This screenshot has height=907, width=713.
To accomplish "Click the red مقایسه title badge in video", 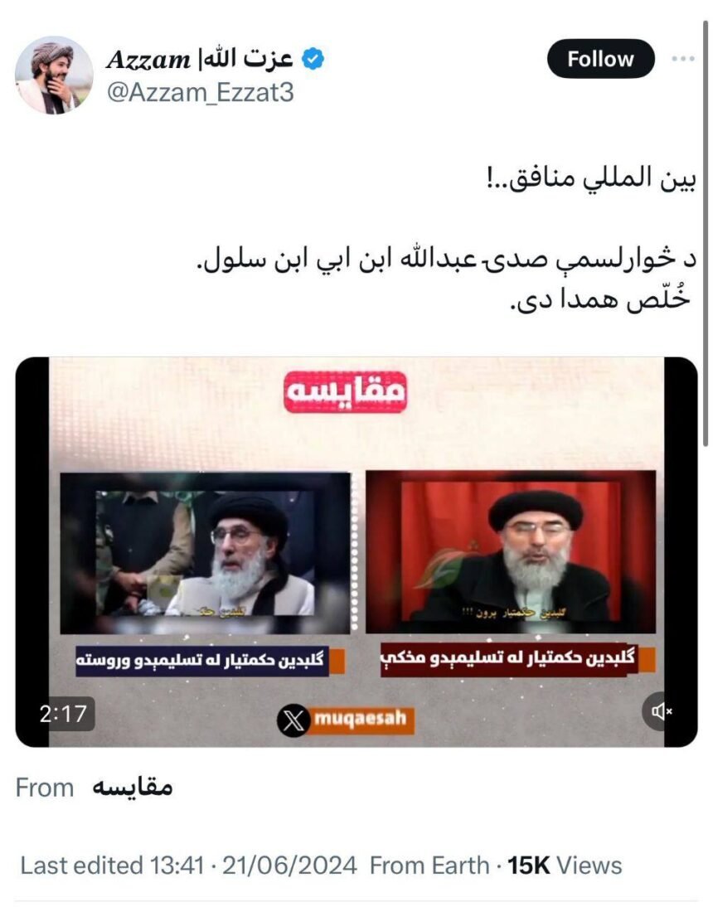I will pos(345,391).
